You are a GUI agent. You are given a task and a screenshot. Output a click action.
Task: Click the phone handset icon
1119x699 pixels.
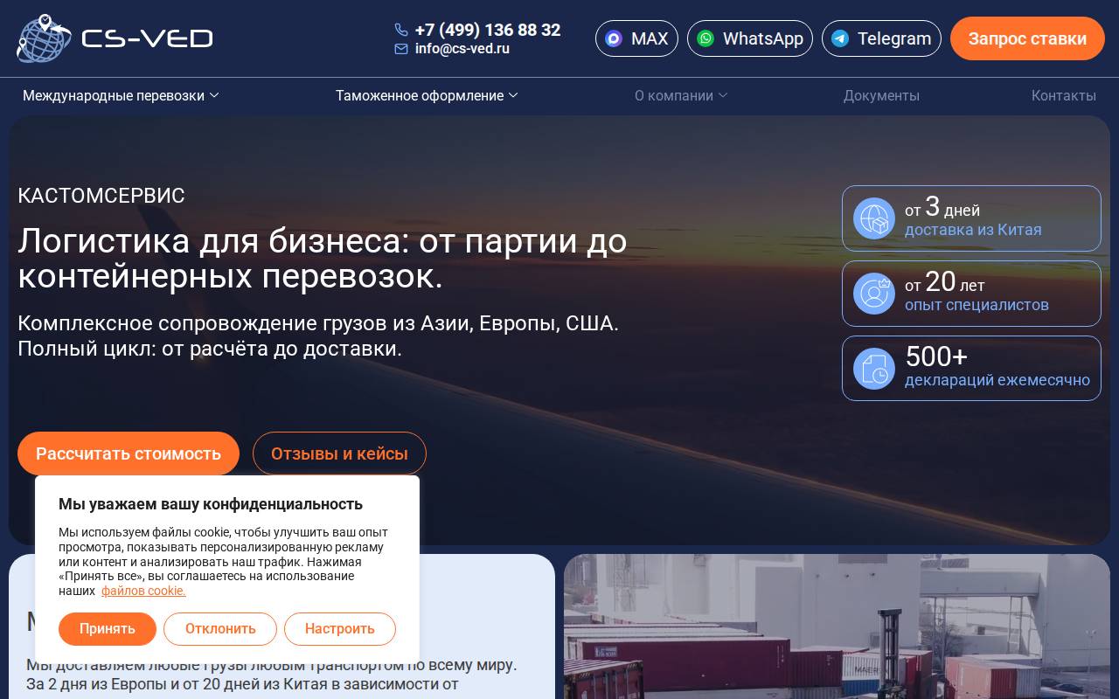click(x=401, y=30)
